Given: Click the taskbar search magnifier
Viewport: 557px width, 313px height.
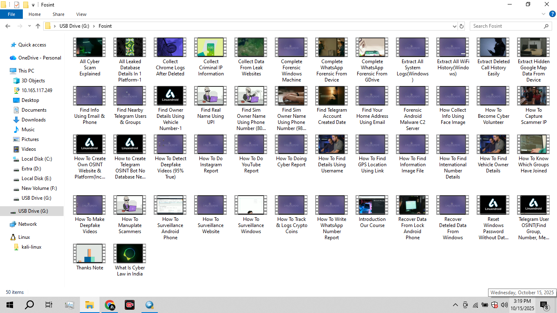Looking at the screenshot, I should click(x=29, y=305).
